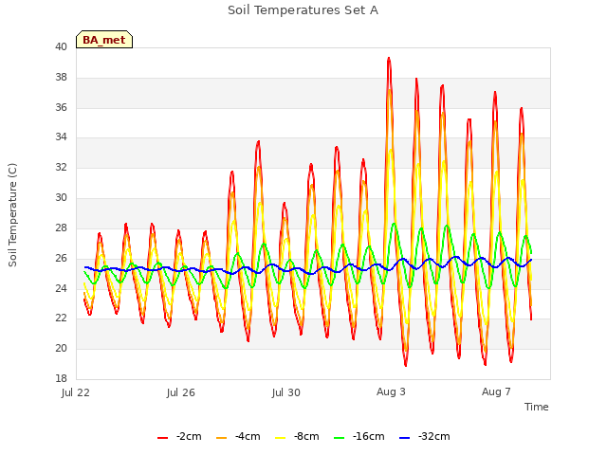The image size is (607, 455).
Task: Click the Time axis label
Action: click(536, 407)
